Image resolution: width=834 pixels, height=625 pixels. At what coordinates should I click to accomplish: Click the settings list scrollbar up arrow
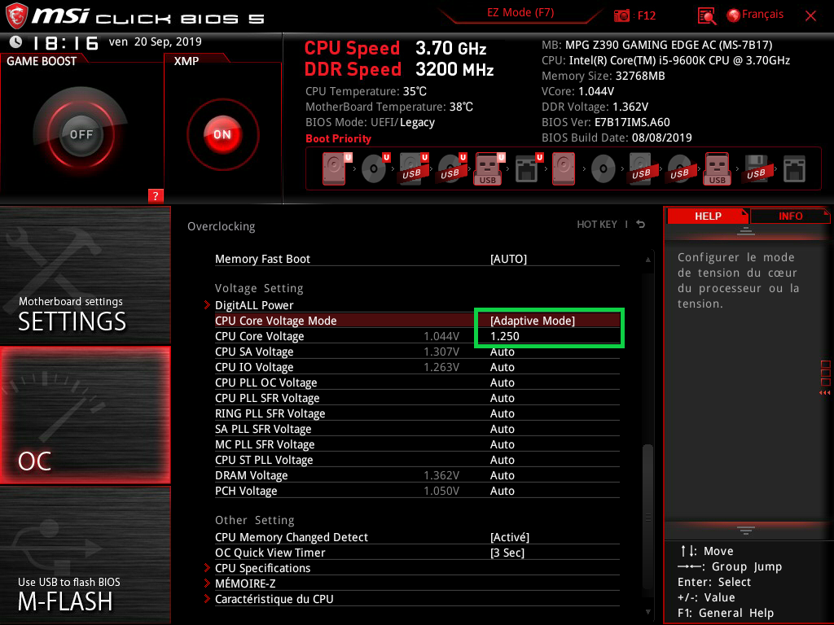pyautogui.click(x=647, y=260)
